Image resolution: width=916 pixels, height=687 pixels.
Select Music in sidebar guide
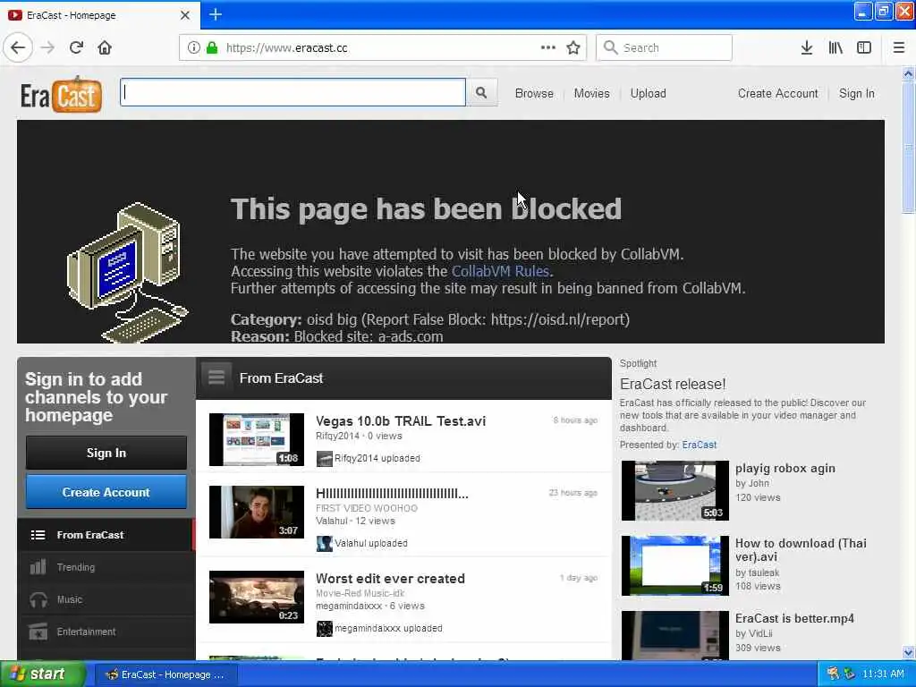(106, 599)
